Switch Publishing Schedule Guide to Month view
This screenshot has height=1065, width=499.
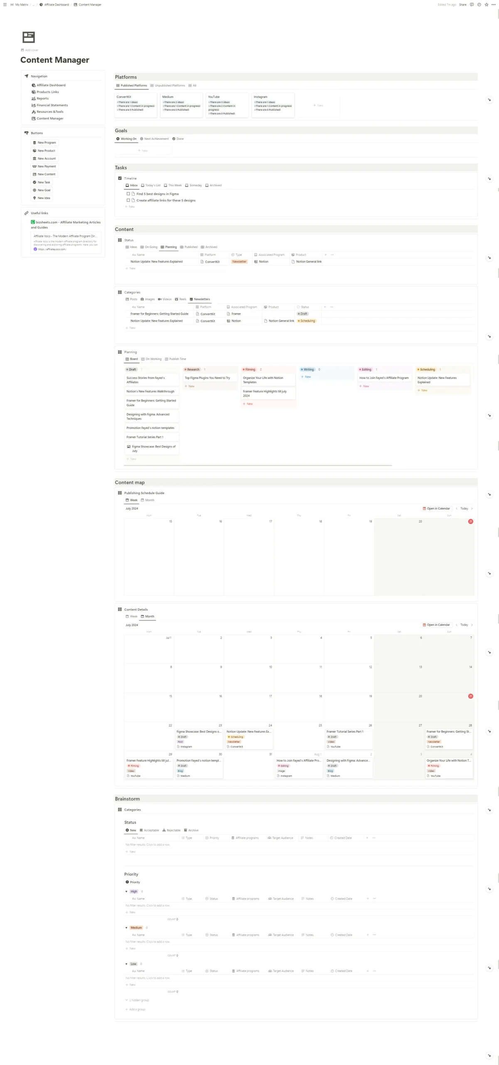pos(147,500)
